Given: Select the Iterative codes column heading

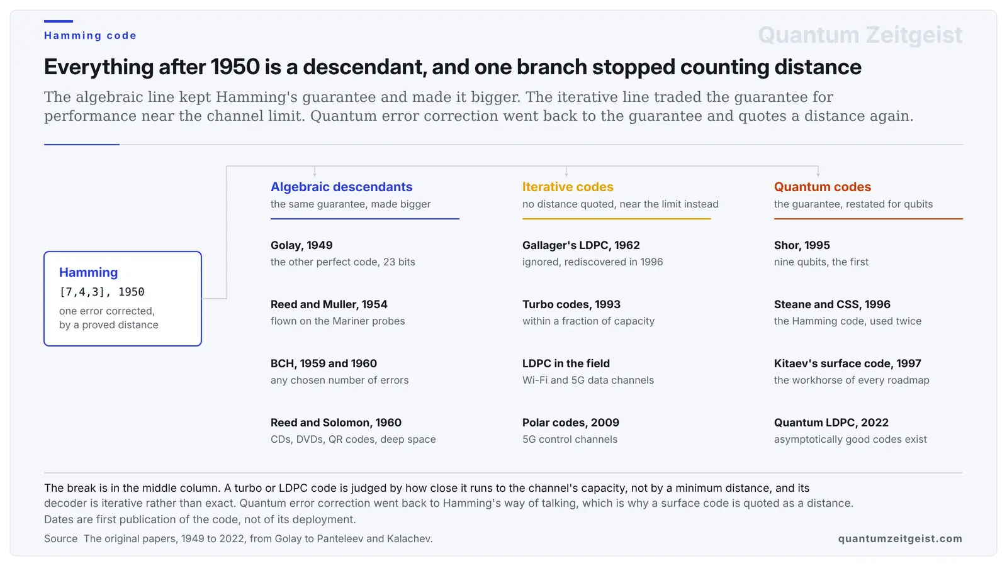Looking at the screenshot, I should pos(568,187).
